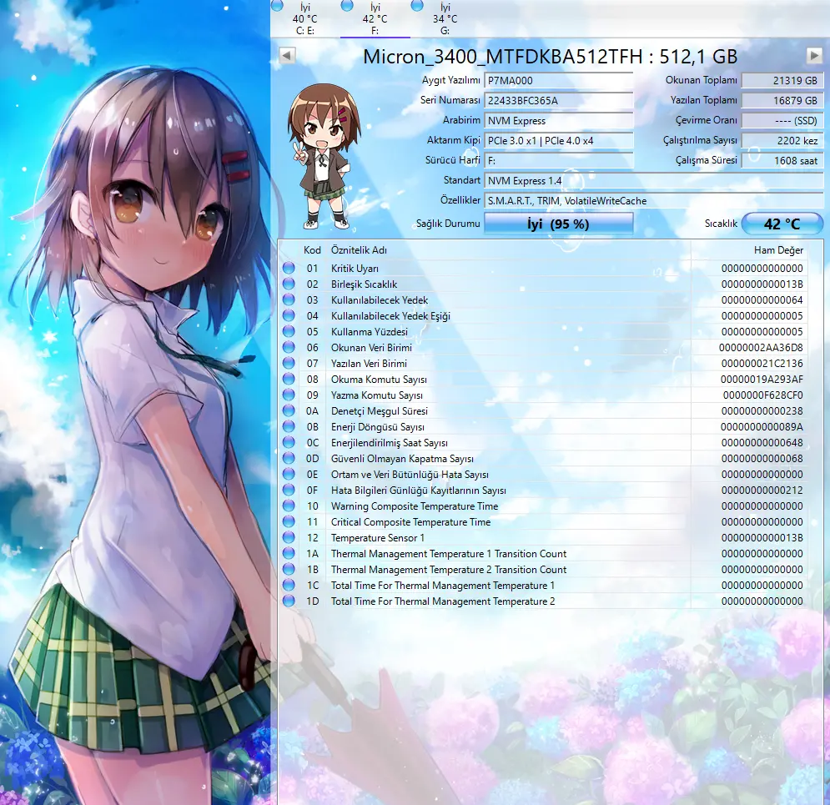Click raw value 00000000000212

coord(762,491)
